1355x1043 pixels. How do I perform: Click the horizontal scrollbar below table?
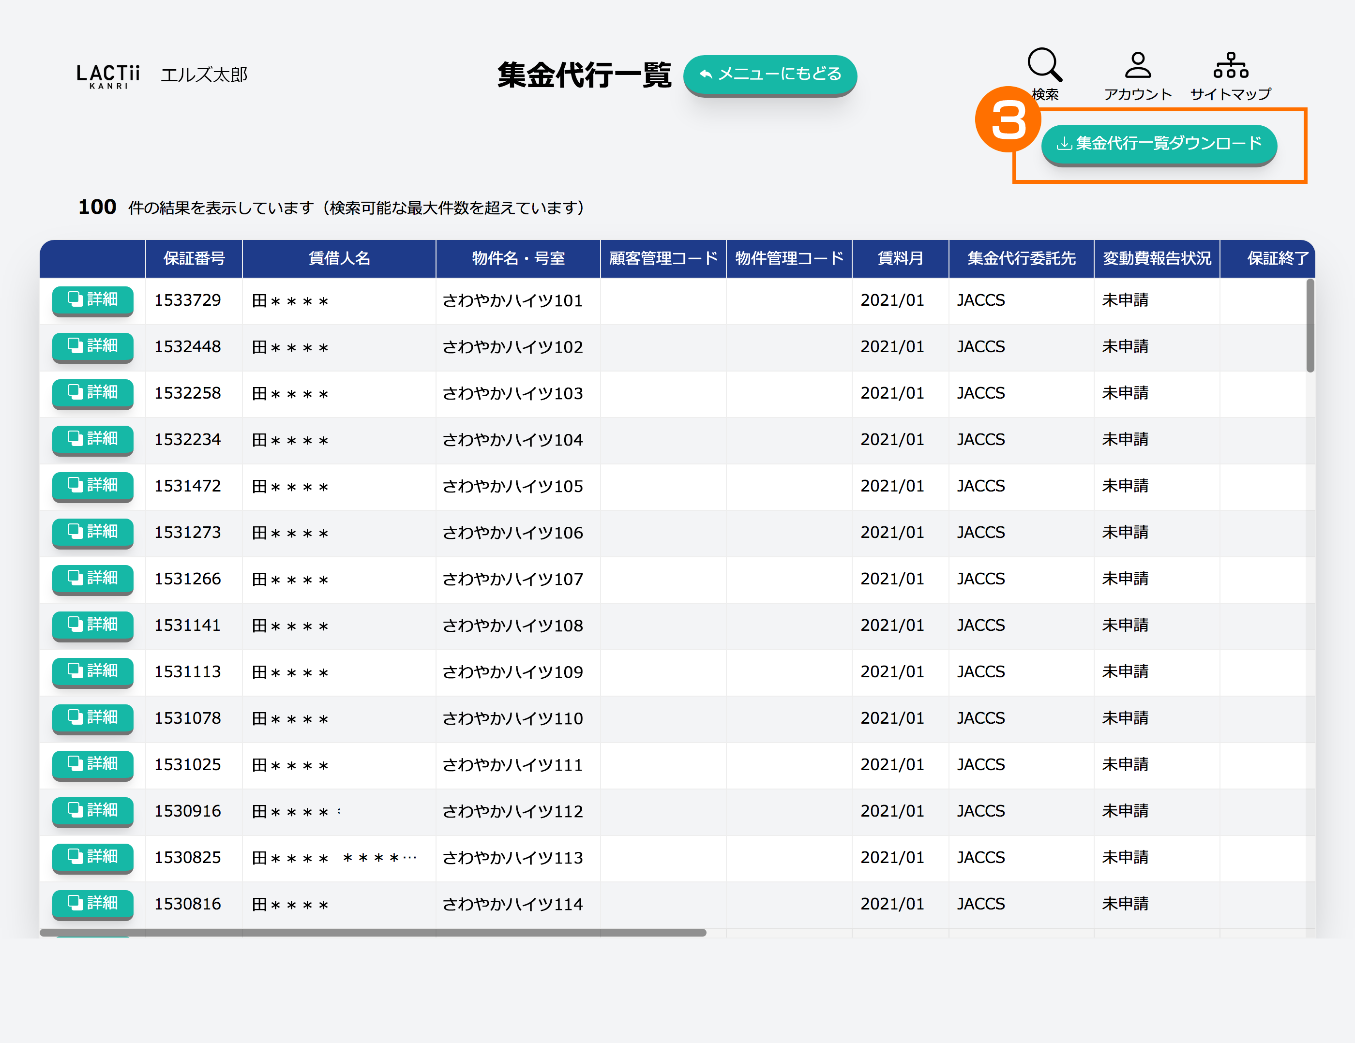(x=372, y=933)
